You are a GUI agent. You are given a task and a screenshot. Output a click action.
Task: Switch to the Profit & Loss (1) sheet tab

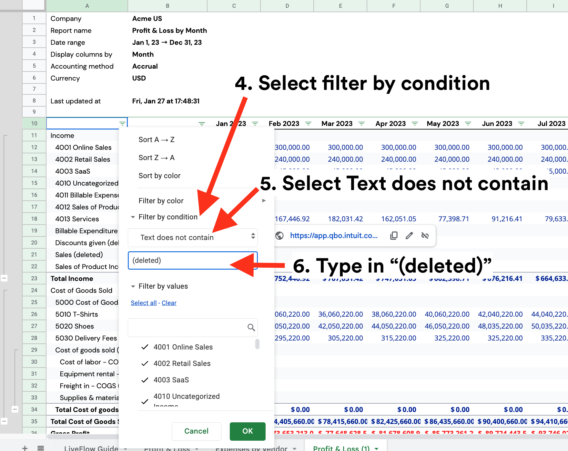click(x=341, y=448)
